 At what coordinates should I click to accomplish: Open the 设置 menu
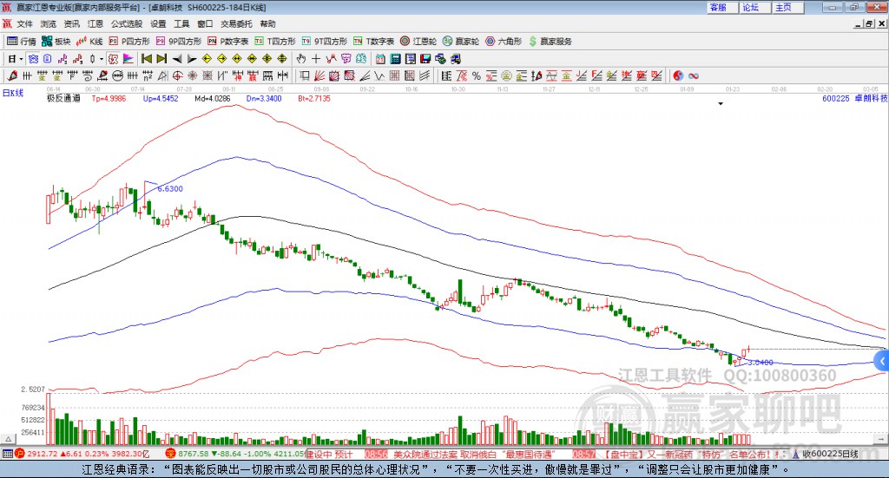[x=158, y=23]
